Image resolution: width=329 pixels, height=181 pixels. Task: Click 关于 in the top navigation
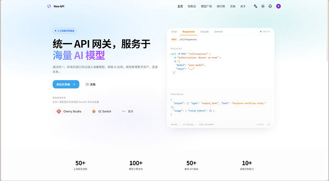(x=243, y=7)
